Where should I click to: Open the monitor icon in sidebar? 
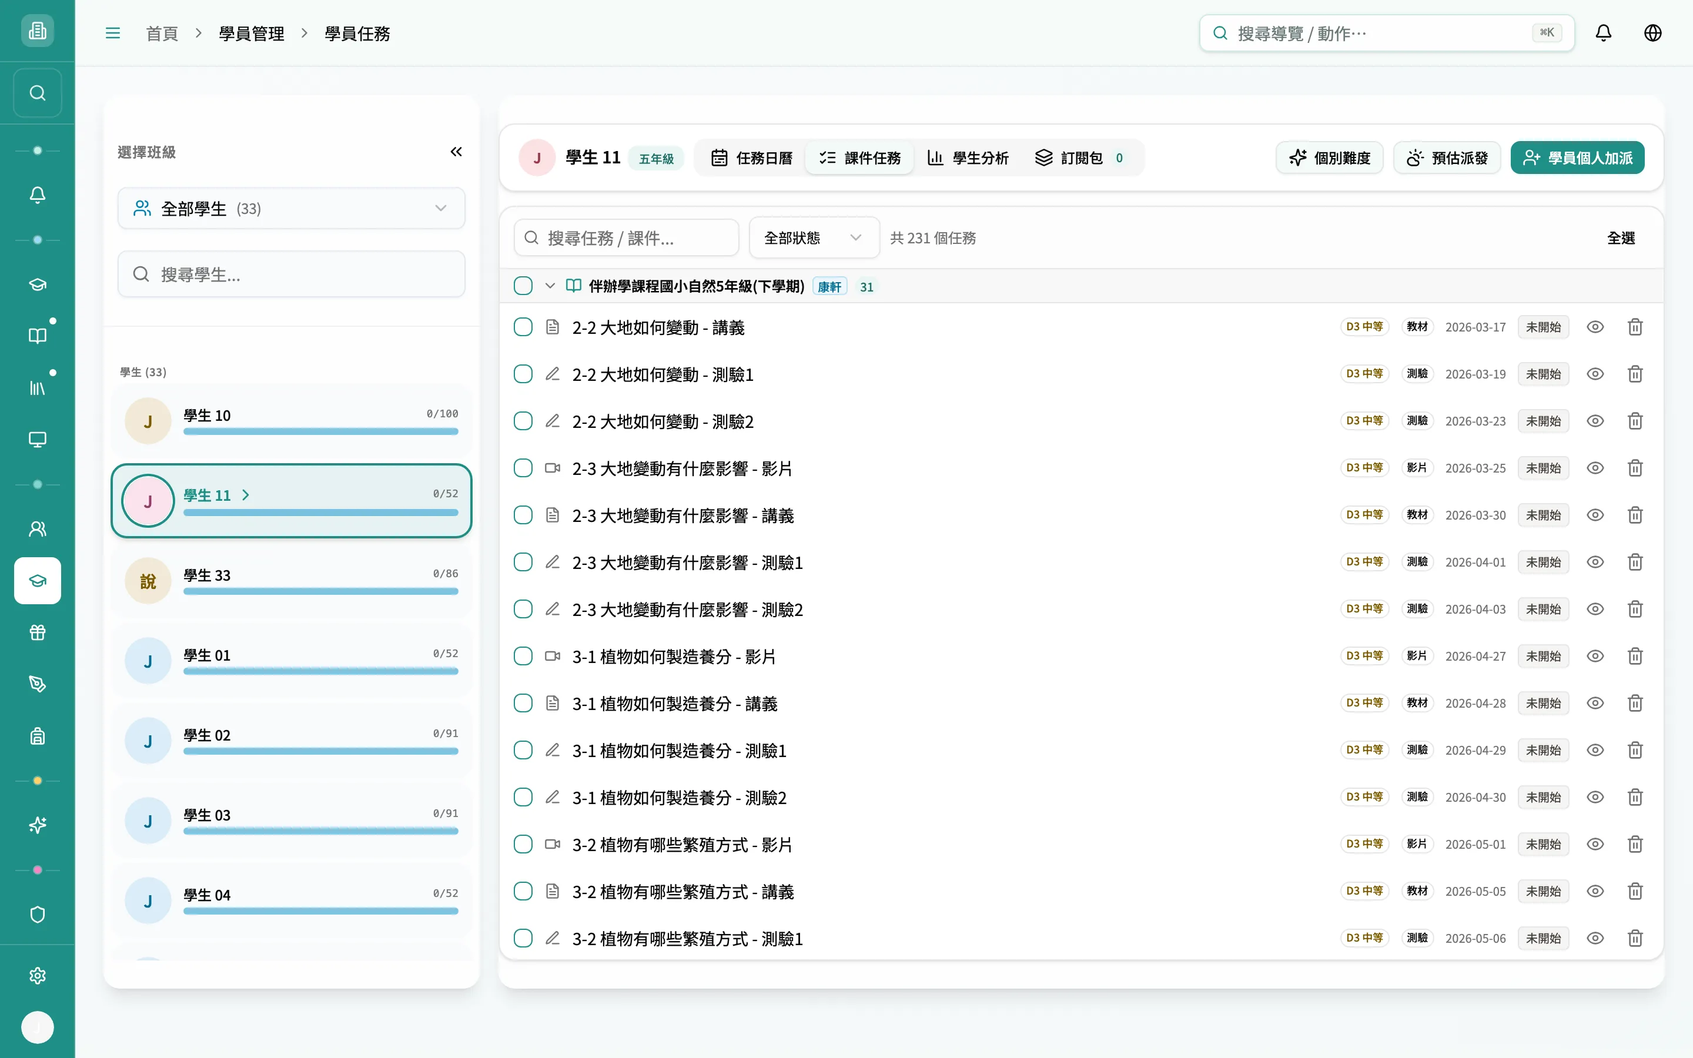[x=38, y=440]
